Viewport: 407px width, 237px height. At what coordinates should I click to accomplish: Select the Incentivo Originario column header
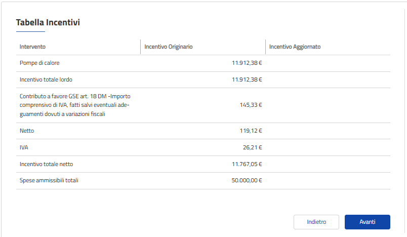tap(169, 47)
